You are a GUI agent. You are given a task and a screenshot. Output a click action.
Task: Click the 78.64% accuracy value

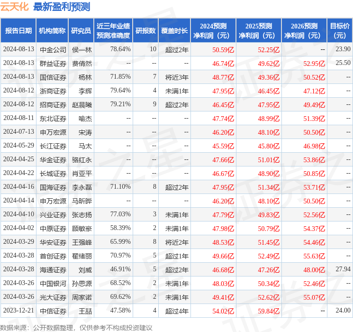[120, 49]
